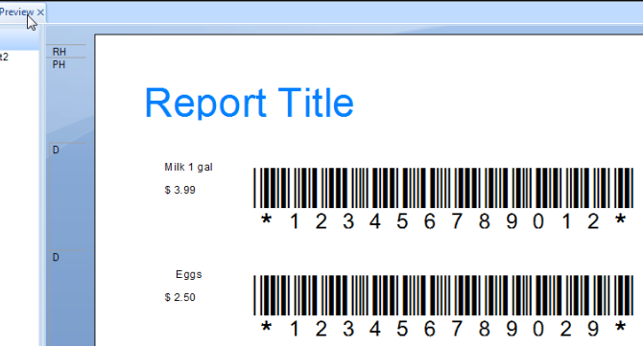The width and height of the screenshot is (643, 346).
Task: Click the barcode text *123456789029*
Action: pyautogui.click(x=443, y=329)
